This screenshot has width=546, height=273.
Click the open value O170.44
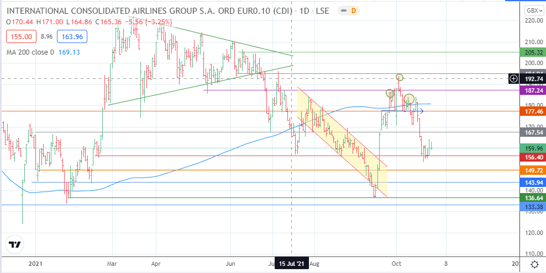click(19, 22)
